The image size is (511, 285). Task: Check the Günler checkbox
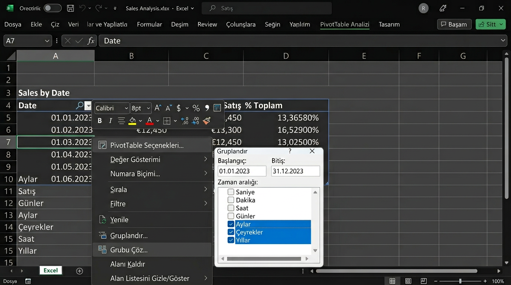[x=231, y=216]
